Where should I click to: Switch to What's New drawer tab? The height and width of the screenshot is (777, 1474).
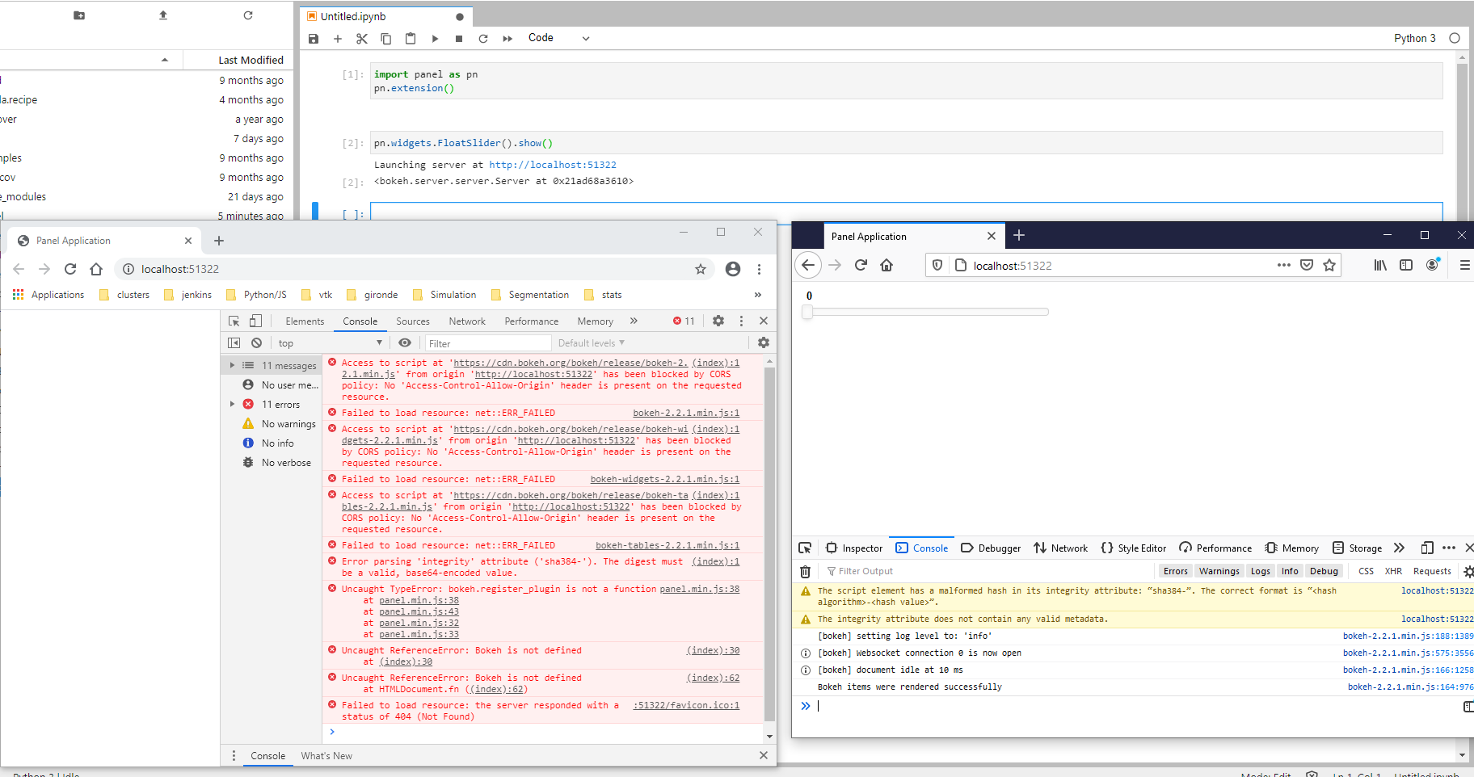point(326,756)
